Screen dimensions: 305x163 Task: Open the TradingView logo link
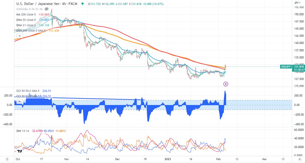click(19, 151)
